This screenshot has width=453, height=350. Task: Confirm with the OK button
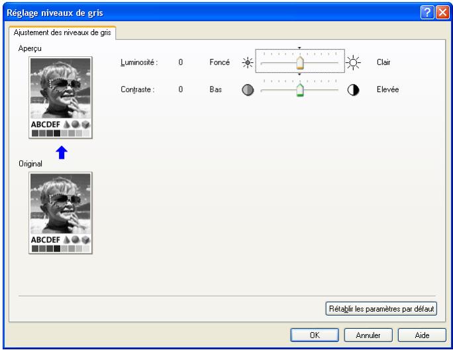pyautogui.click(x=315, y=335)
